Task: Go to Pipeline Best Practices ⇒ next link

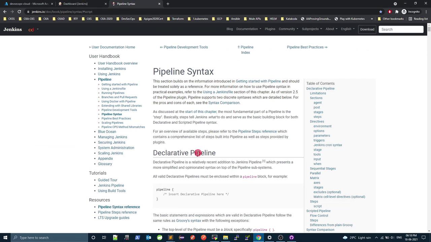Action: [307, 47]
